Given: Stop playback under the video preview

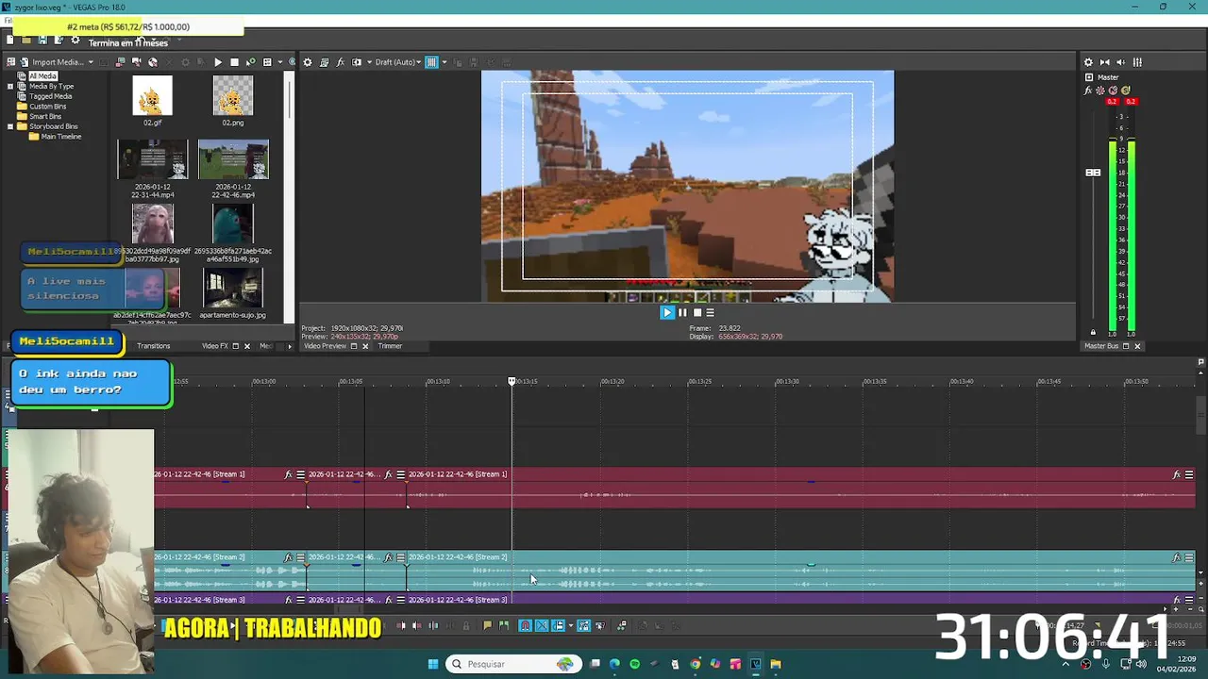Looking at the screenshot, I should [x=696, y=313].
